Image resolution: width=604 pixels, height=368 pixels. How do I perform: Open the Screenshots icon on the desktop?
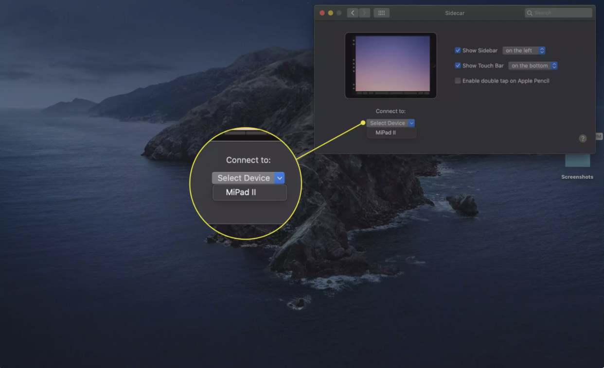577,160
